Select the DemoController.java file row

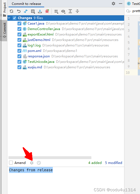coord(66,29)
